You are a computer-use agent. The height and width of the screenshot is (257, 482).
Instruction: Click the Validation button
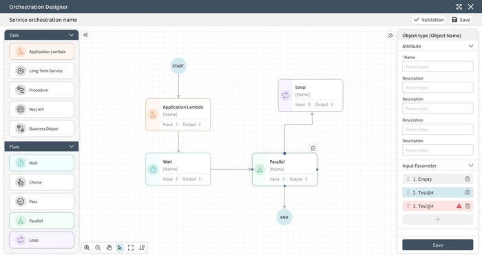[x=429, y=20]
